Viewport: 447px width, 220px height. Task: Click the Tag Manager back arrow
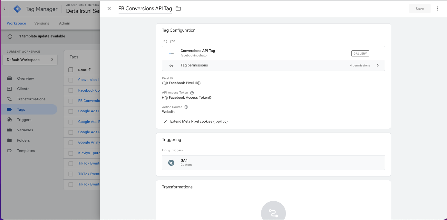click(x=5, y=9)
